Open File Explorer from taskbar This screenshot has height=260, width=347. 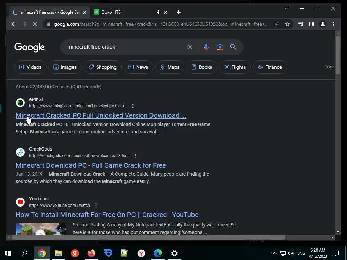tap(58, 253)
